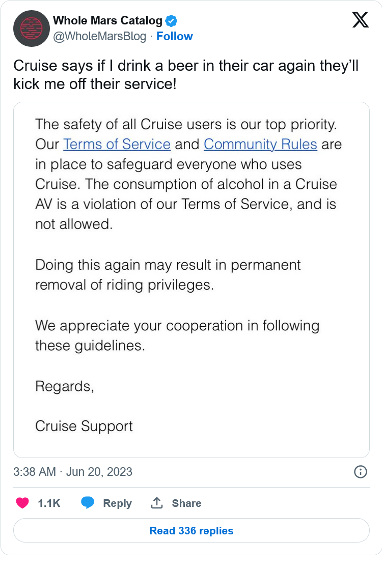Open the Whole Mars Catalog display name
The width and height of the screenshot is (382, 570).
point(107,20)
